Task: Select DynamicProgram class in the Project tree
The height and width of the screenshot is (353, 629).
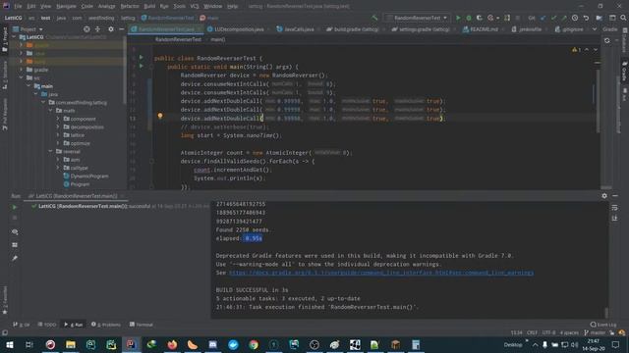Action: (x=86, y=176)
